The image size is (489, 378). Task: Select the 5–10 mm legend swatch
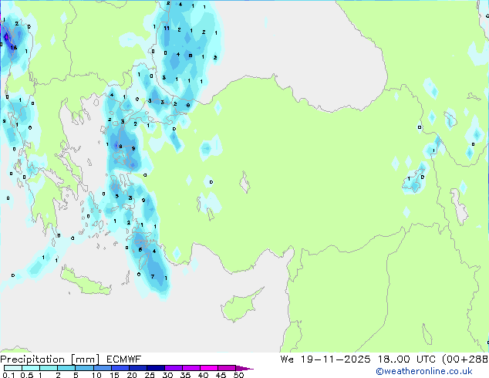tap(85, 368)
